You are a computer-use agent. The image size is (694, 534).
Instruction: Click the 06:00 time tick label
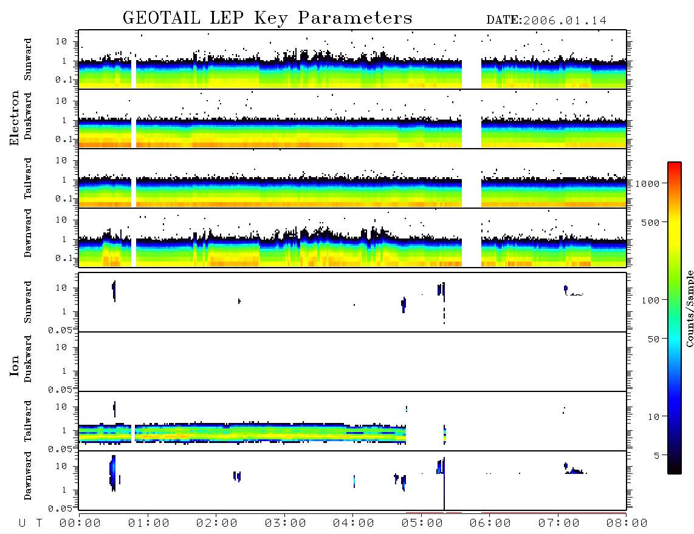[490, 524]
